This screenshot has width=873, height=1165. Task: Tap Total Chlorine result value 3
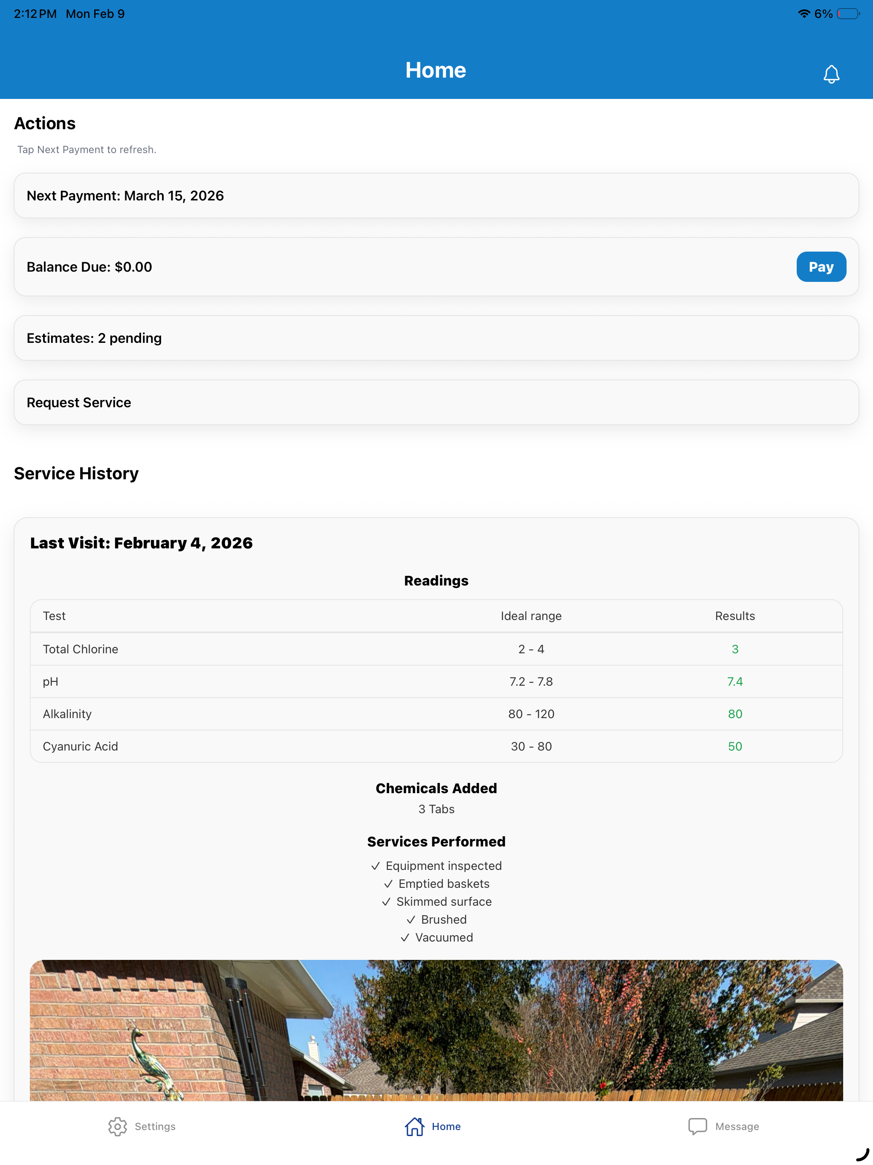pyautogui.click(x=735, y=649)
